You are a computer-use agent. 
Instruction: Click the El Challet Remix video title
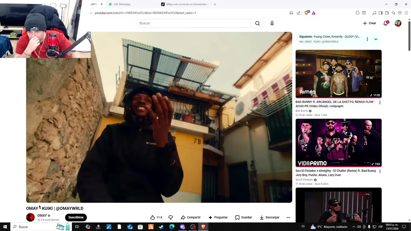click(336, 173)
